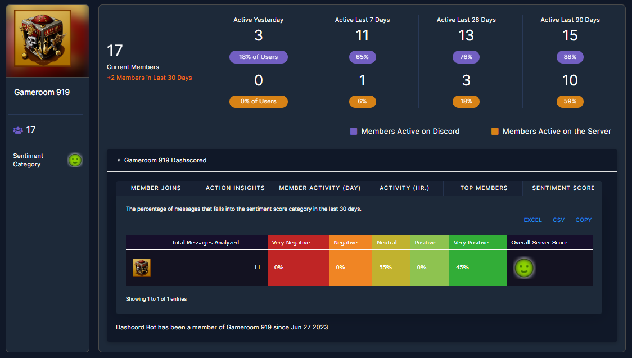632x358 pixels.
Task: Select the Activity (Hr.) tab
Action: tap(404, 188)
